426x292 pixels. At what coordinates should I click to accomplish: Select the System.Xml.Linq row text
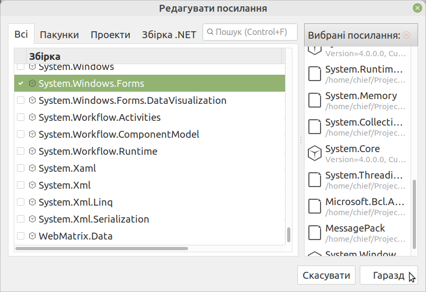[76, 202]
